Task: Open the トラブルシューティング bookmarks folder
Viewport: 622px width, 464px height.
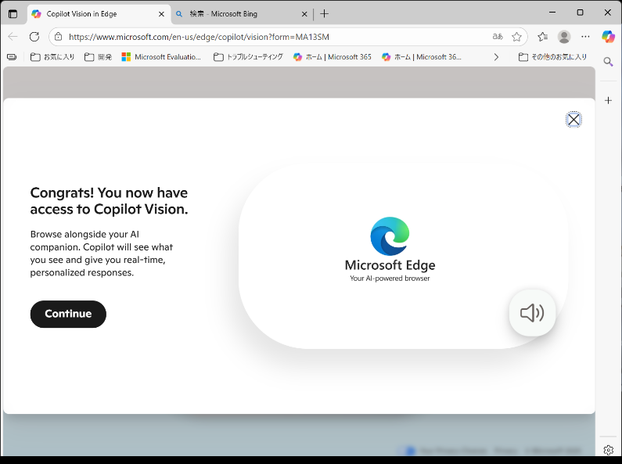Action: pos(248,57)
